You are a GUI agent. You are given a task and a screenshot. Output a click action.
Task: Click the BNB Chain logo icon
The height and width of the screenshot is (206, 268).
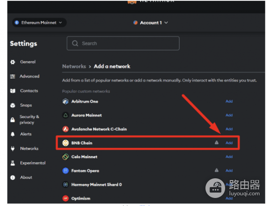(x=66, y=143)
